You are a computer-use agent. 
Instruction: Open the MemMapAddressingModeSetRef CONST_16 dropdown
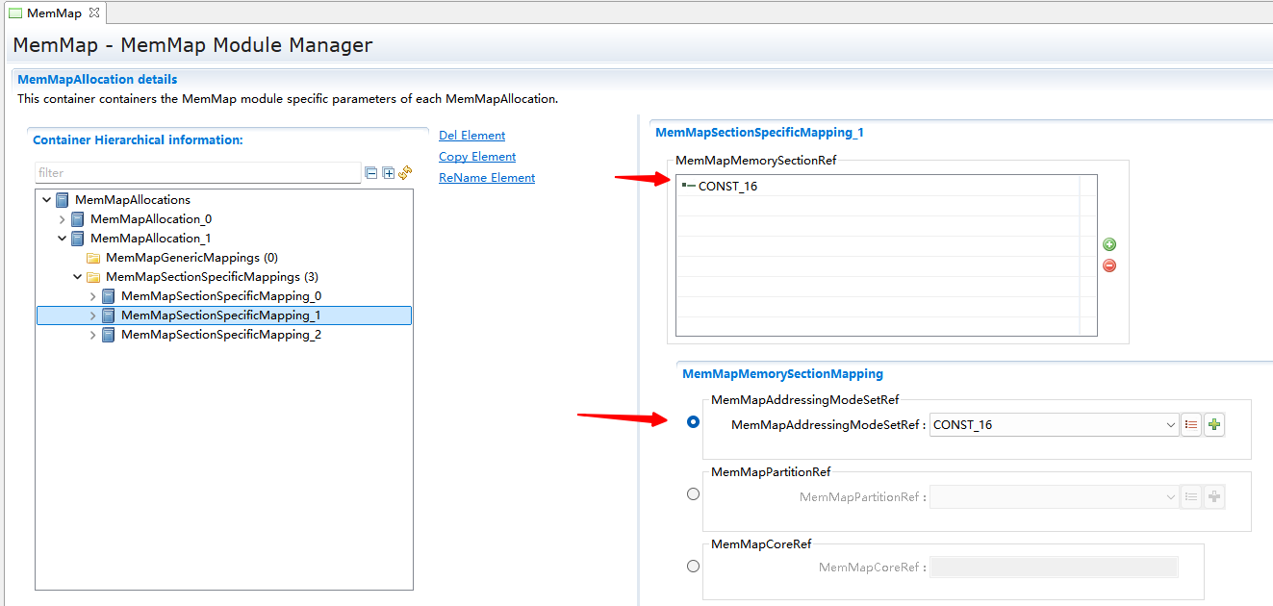pos(1170,425)
